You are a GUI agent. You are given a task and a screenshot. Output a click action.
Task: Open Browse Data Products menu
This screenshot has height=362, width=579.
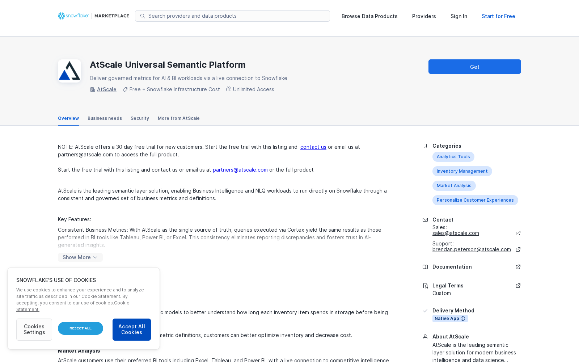[369, 16]
